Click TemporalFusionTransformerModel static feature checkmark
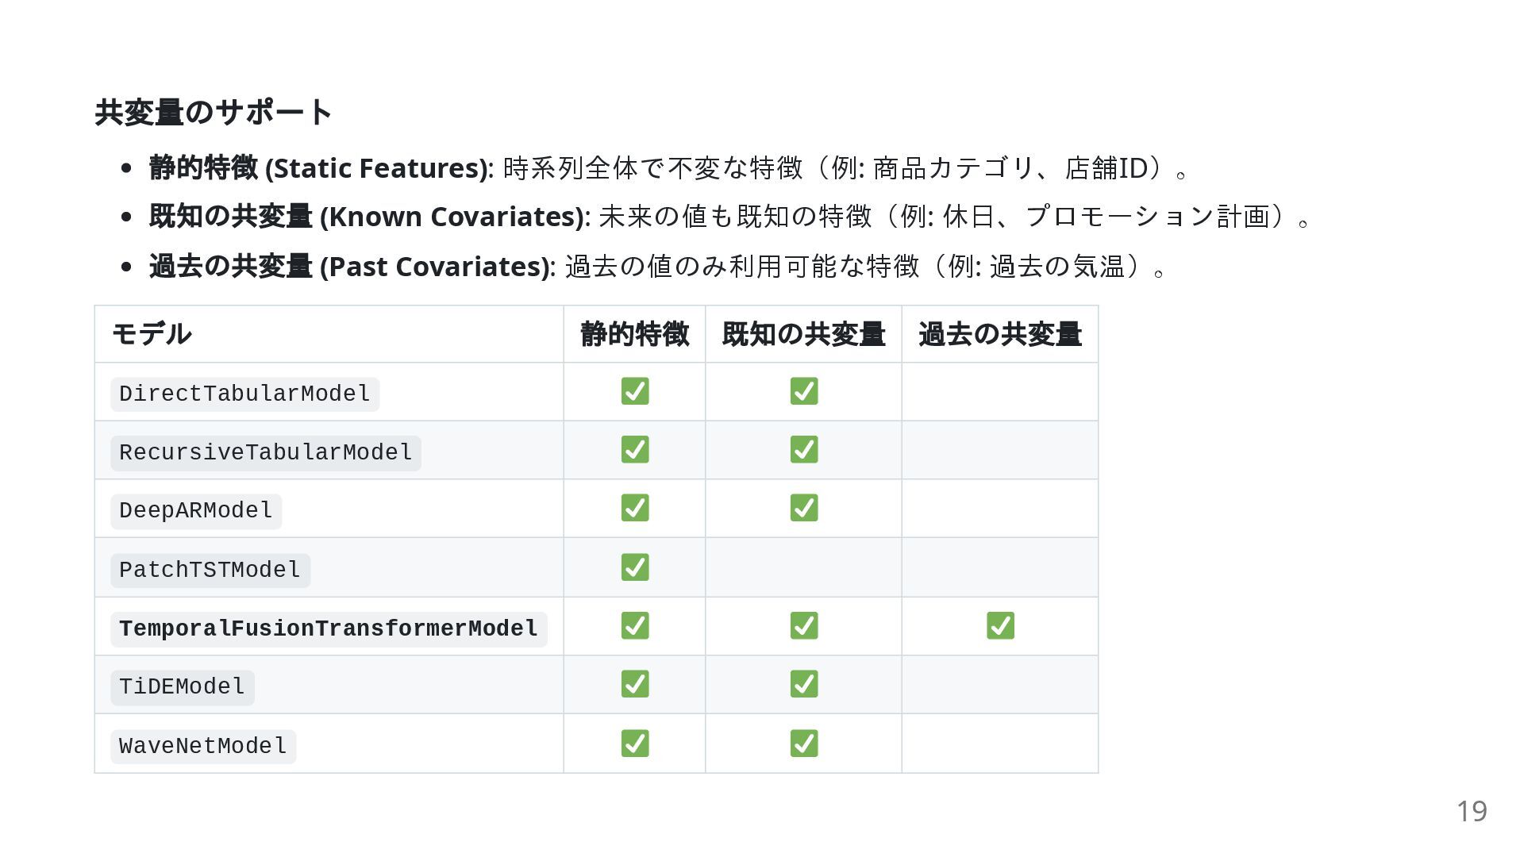The height and width of the screenshot is (857, 1524). (635, 625)
